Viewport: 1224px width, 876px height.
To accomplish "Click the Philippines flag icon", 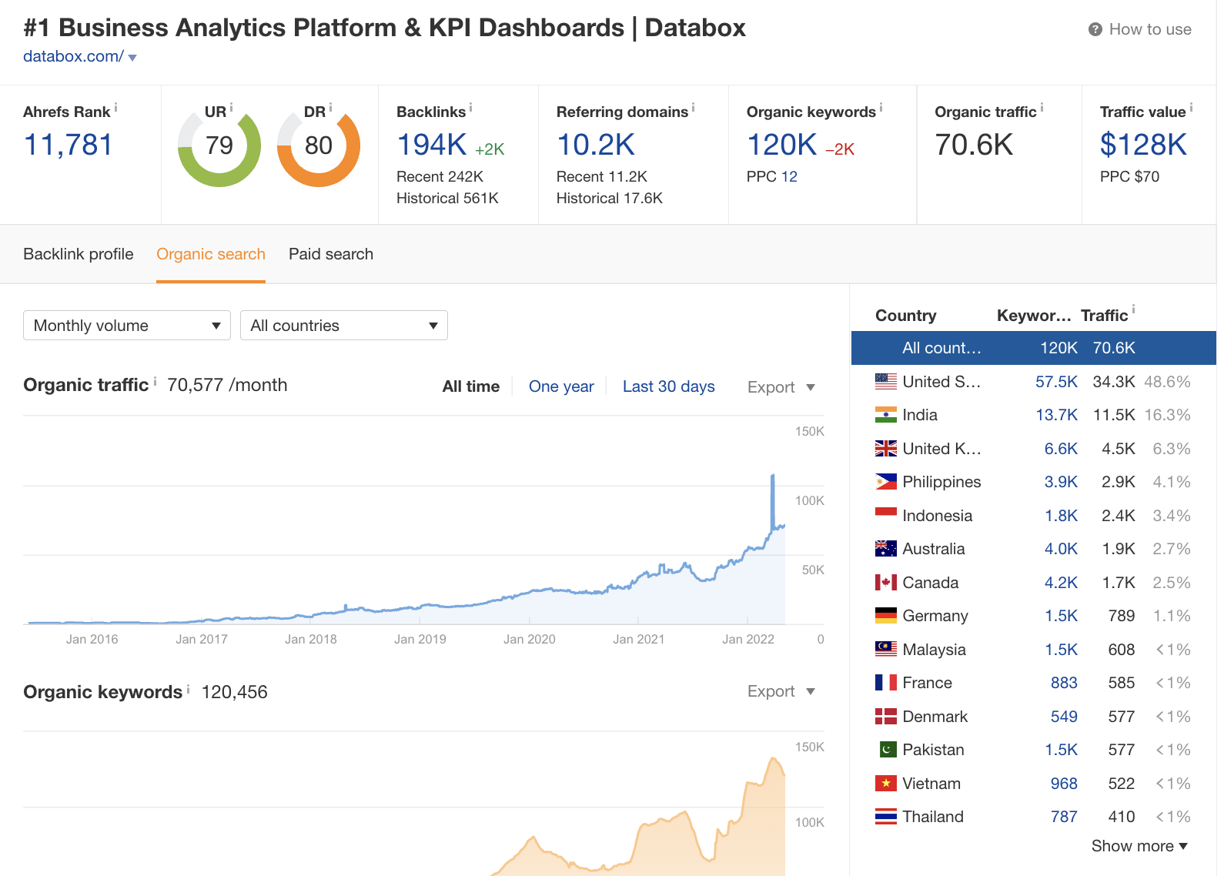I will 886,482.
